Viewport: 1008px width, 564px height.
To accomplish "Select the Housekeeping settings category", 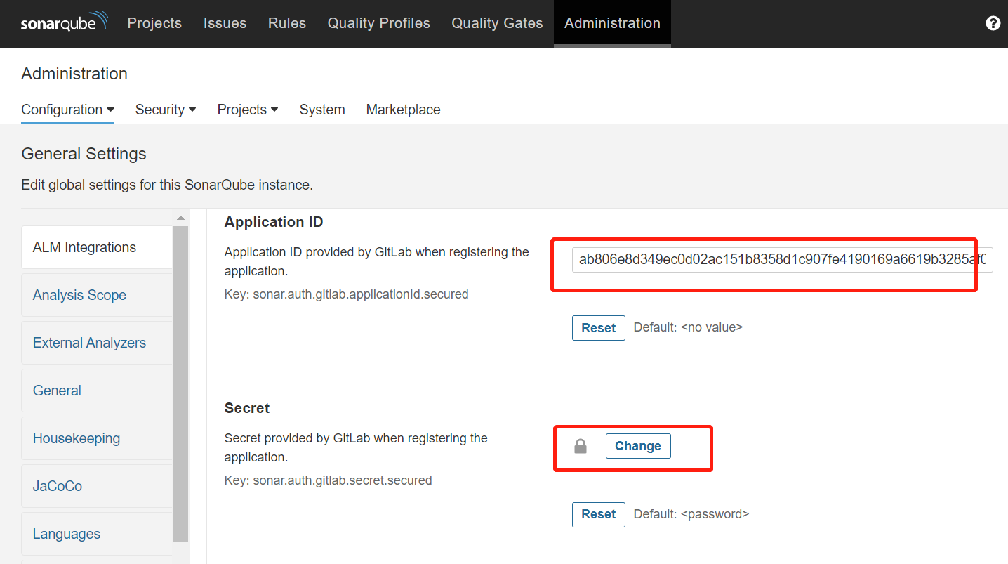I will (77, 438).
